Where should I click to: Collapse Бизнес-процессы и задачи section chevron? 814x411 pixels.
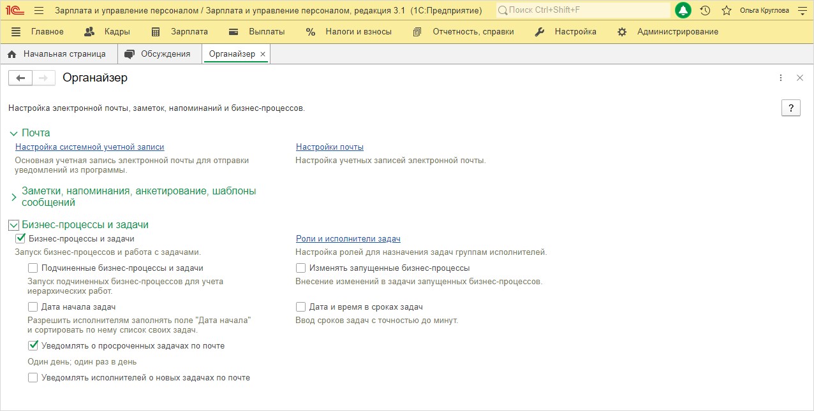(14, 225)
